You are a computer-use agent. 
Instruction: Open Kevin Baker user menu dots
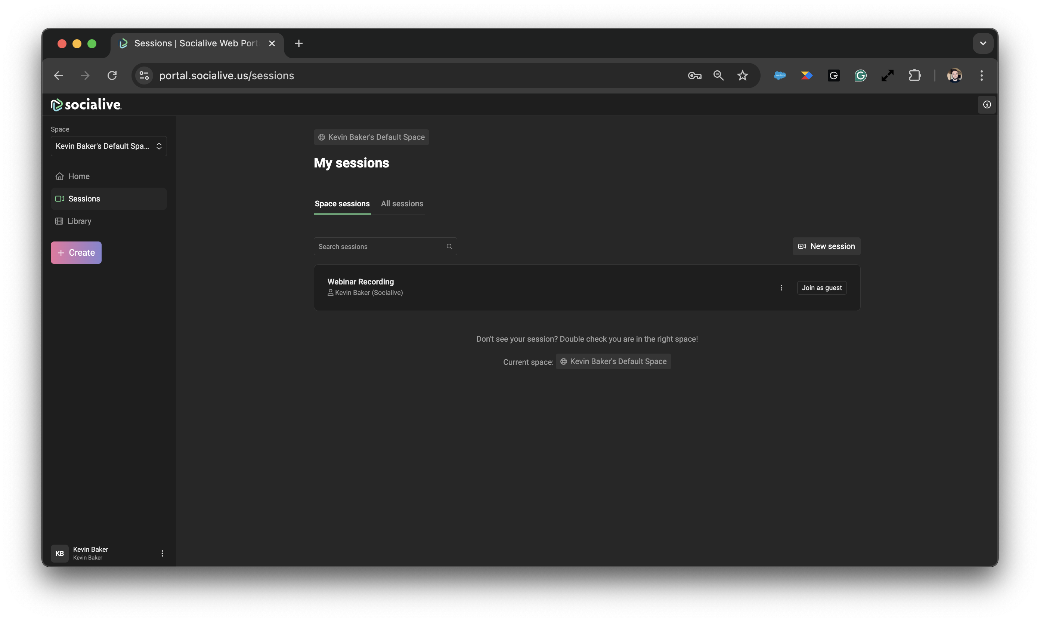(x=162, y=553)
